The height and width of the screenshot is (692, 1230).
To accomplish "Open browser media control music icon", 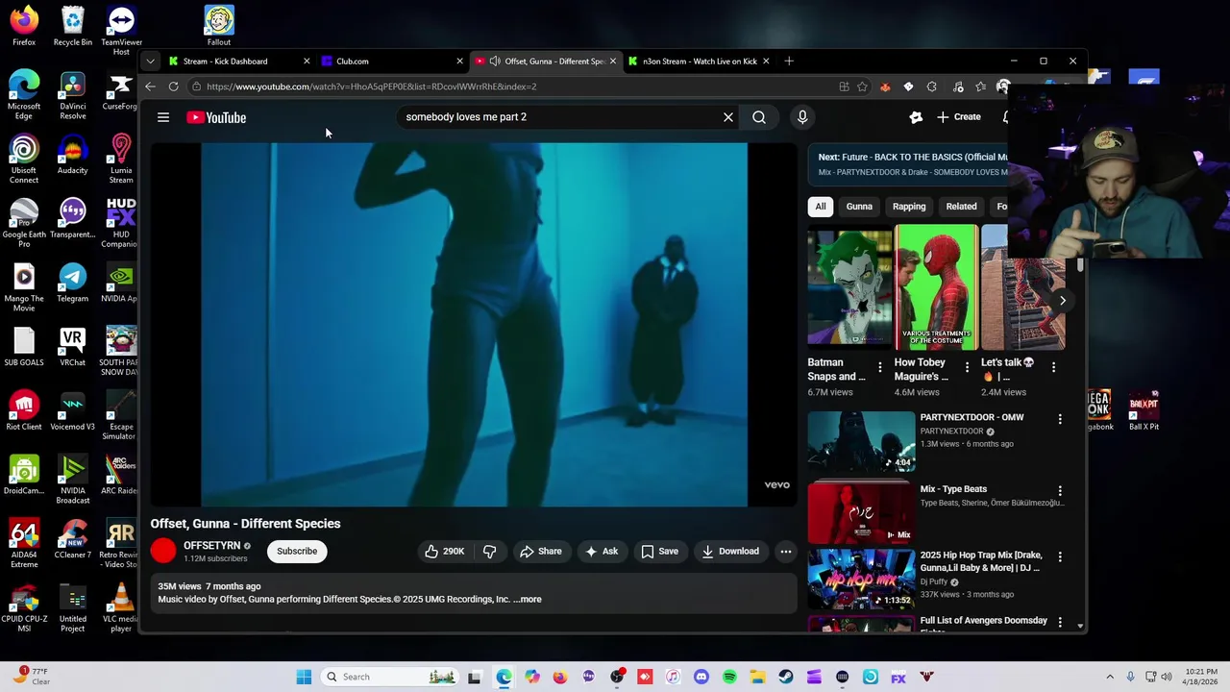I will (957, 86).
